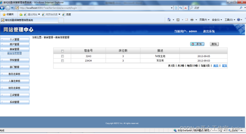Screen dimensions: 246x134
Task: Click 退出系统 to log out
Action: tap(209, 31)
